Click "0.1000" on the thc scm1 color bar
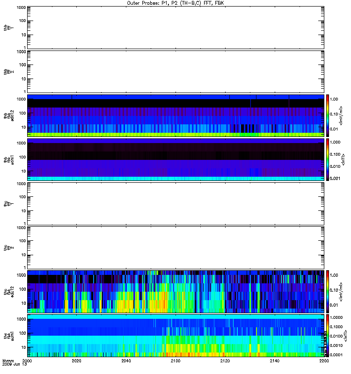This screenshot has width=351, height=374. 336,327
